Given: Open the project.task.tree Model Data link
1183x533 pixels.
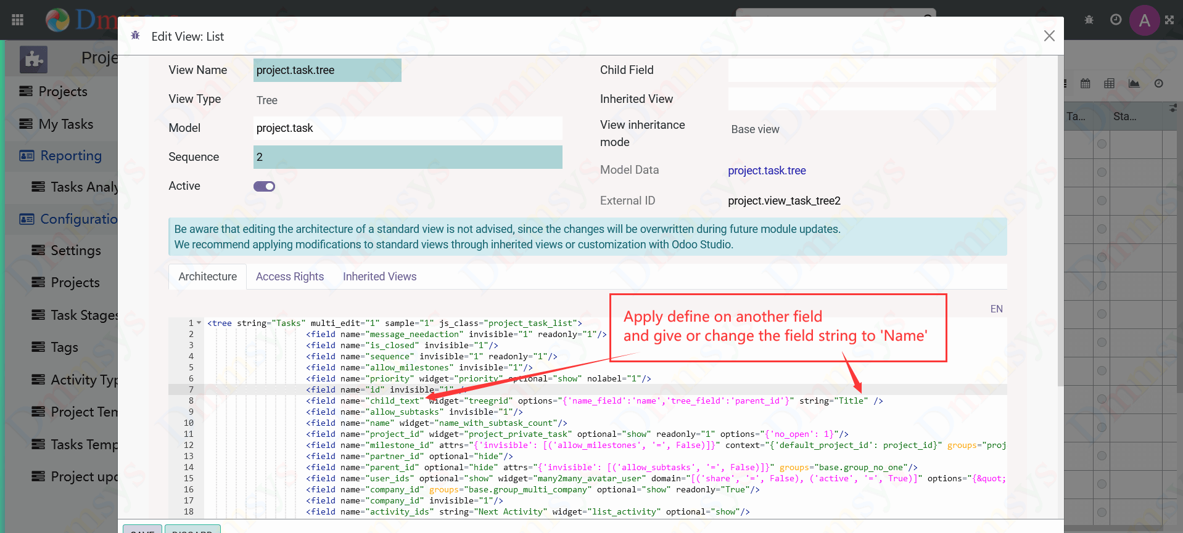Looking at the screenshot, I should [x=767, y=171].
